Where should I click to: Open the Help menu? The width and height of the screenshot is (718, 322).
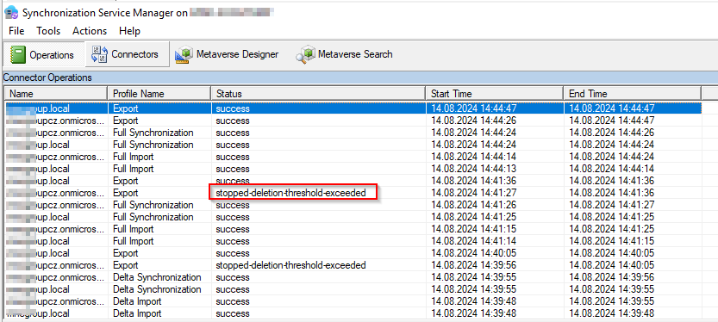pos(129,31)
